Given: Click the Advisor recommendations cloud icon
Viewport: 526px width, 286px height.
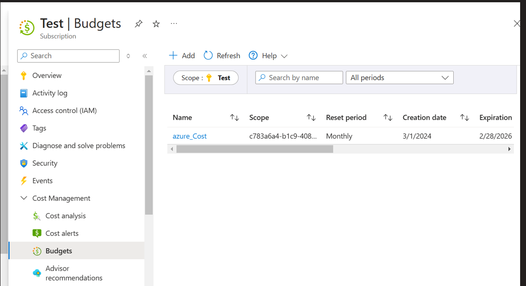Looking at the screenshot, I should click(37, 273).
